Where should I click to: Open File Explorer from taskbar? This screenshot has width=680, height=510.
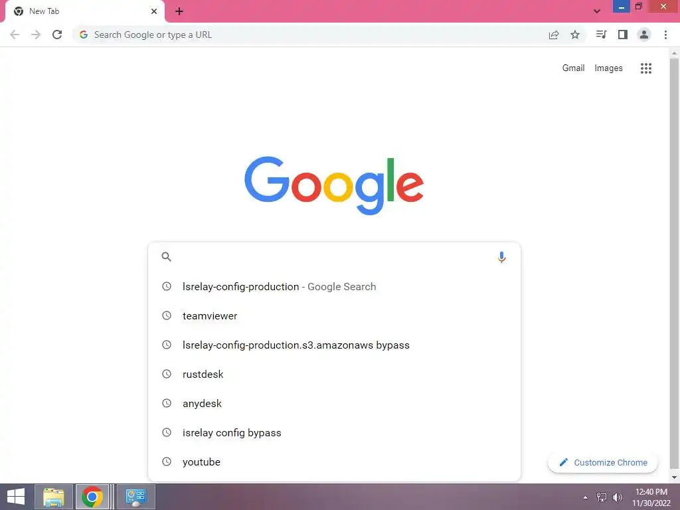tap(53, 497)
